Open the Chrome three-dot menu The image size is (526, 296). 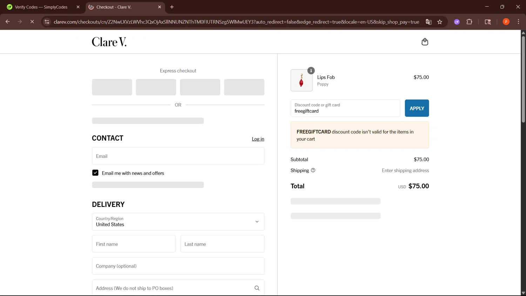[518, 22]
